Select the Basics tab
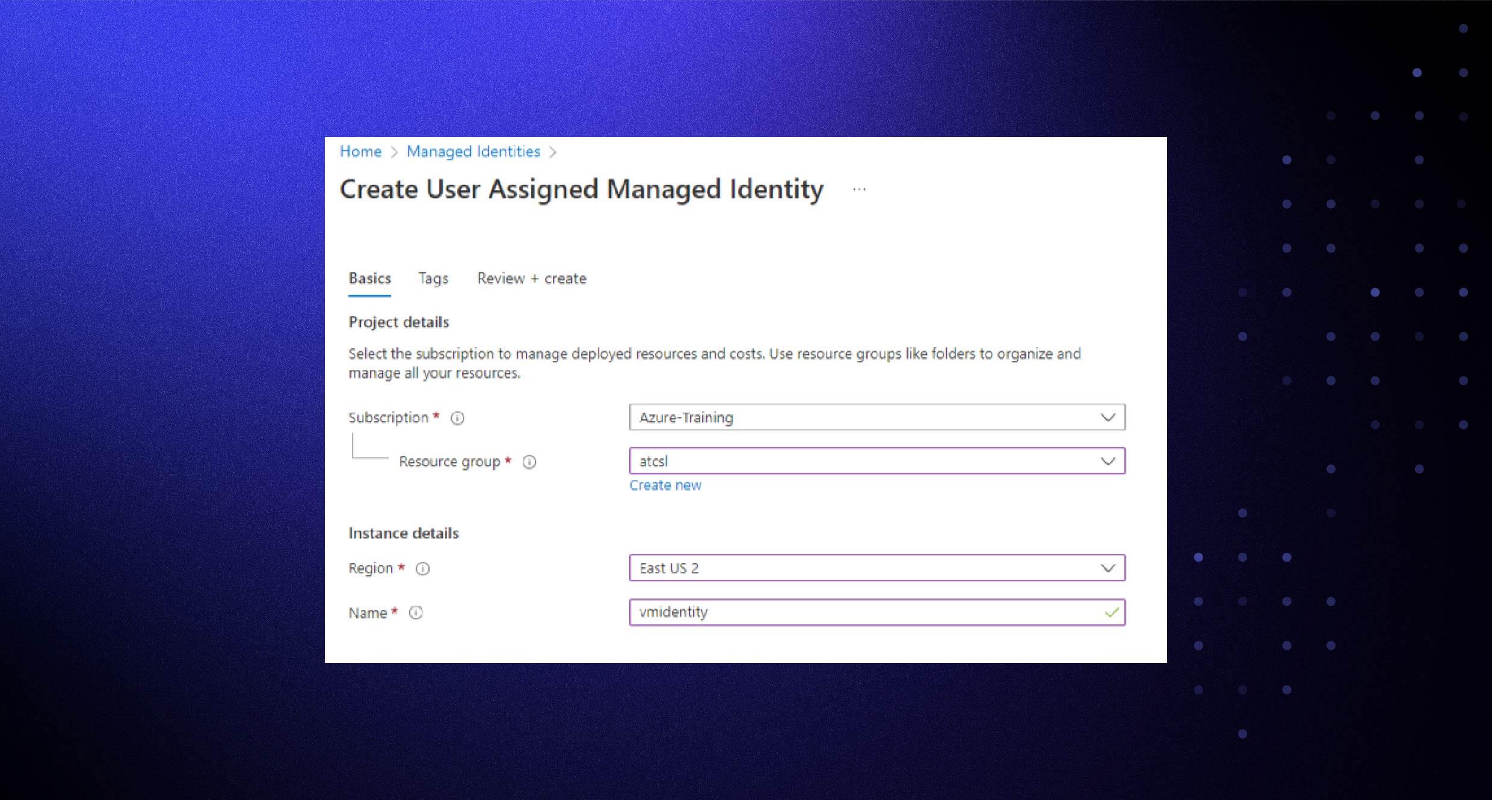 pyautogui.click(x=369, y=278)
